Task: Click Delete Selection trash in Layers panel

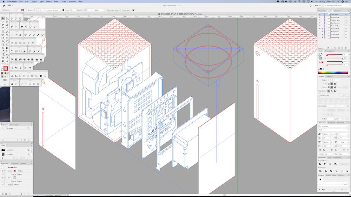Action: [346, 48]
